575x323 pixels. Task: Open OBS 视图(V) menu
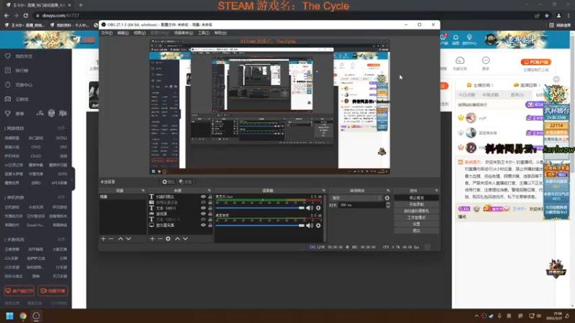139,33
